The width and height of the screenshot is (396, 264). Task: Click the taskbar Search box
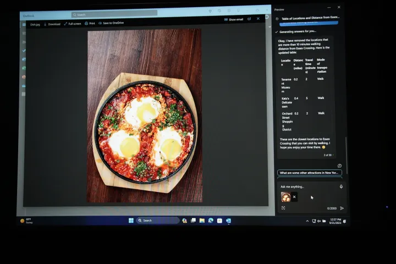158,221
